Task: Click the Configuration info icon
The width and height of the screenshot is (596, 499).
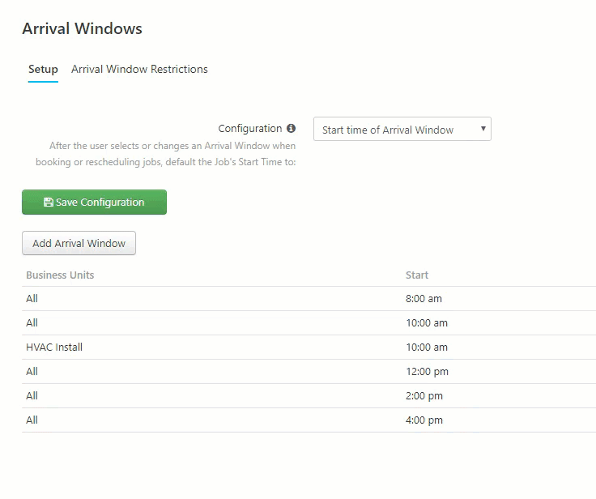Action: pyautogui.click(x=292, y=128)
